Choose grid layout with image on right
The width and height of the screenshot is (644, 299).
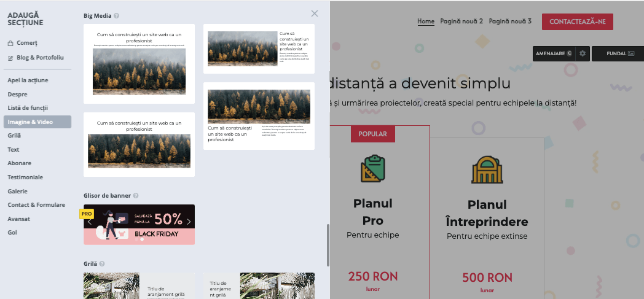(259, 286)
